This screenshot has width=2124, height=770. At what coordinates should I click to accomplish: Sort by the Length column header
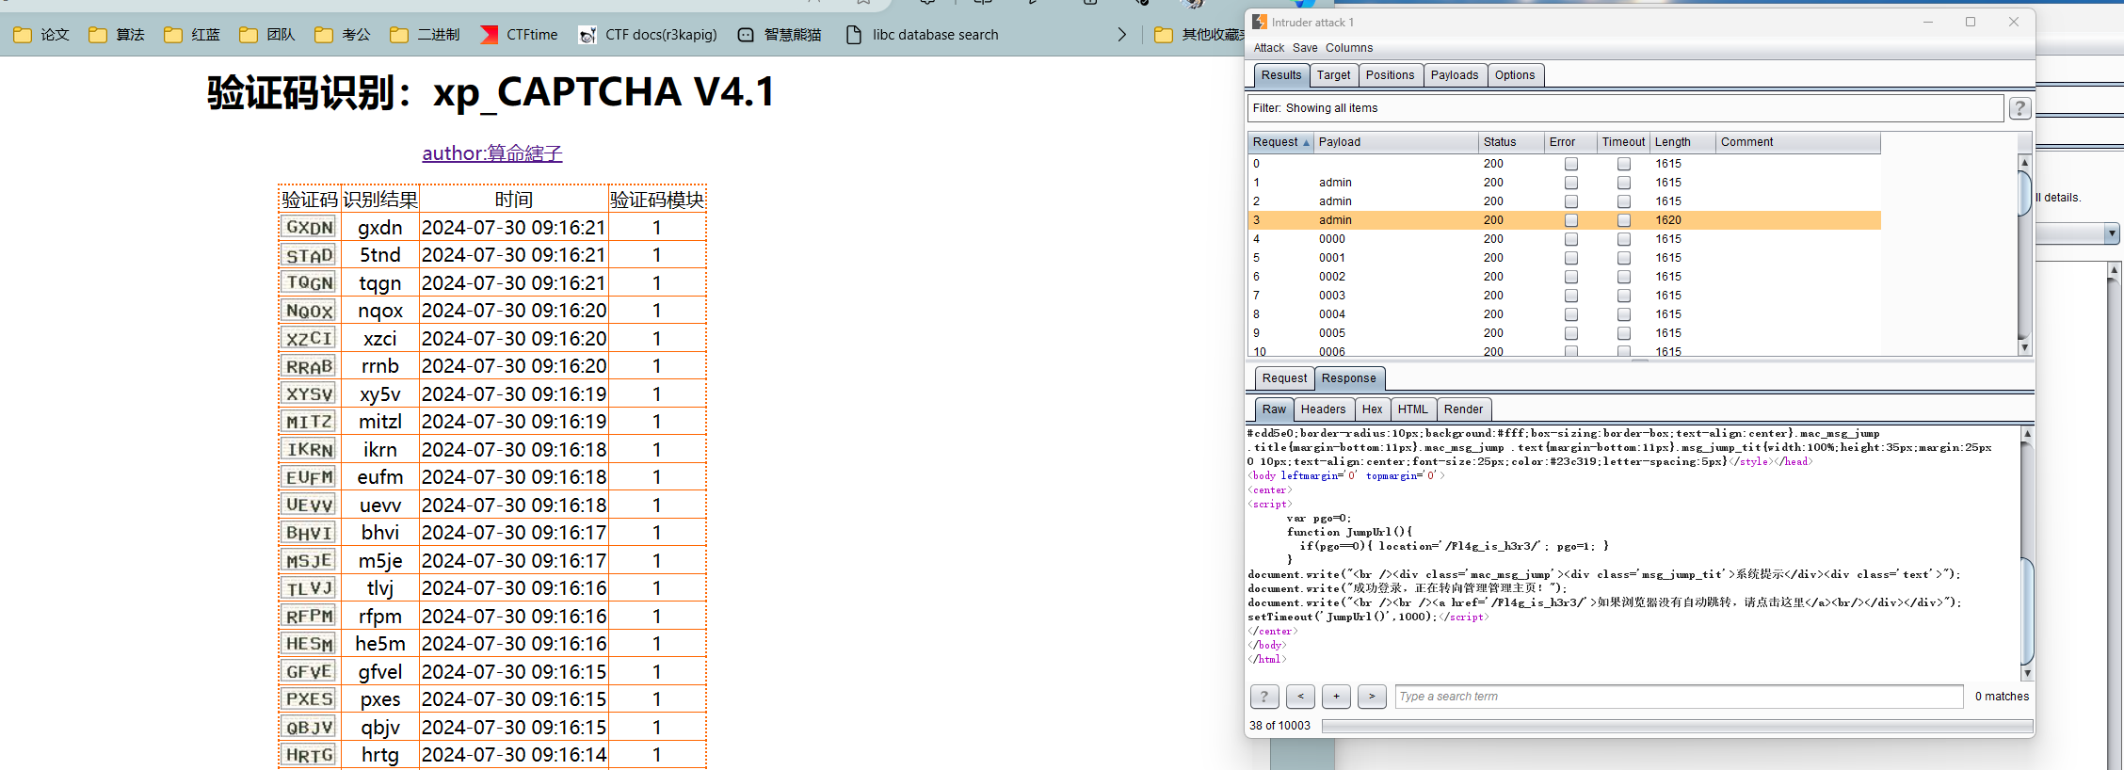pos(1682,142)
